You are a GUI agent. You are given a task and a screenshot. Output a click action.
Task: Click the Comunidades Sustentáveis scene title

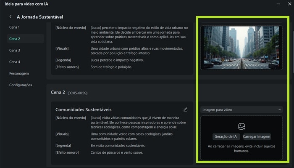pyautogui.click(x=84, y=109)
